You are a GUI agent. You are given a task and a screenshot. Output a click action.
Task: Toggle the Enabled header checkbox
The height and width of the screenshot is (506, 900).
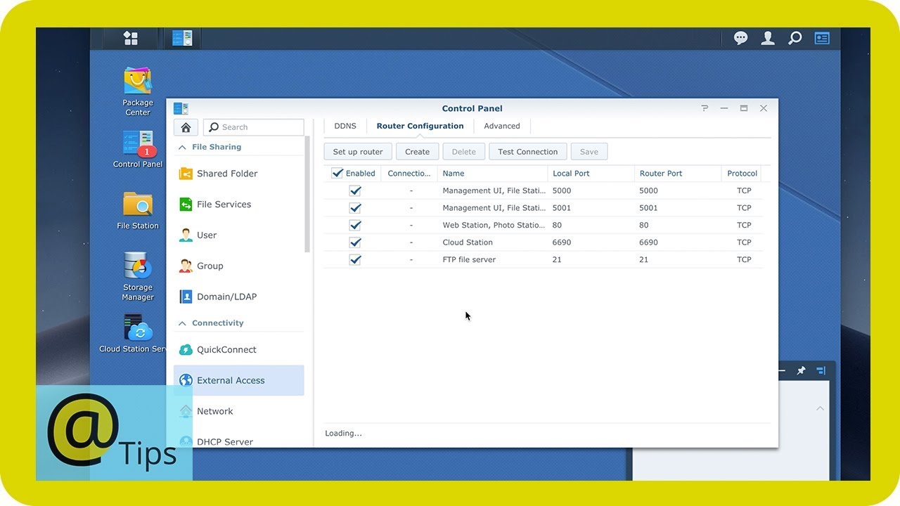tap(337, 173)
